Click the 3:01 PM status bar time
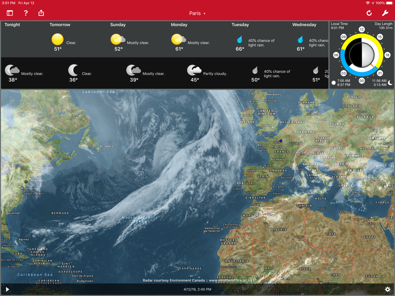This screenshot has width=395, height=296. (x=9, y=3)
